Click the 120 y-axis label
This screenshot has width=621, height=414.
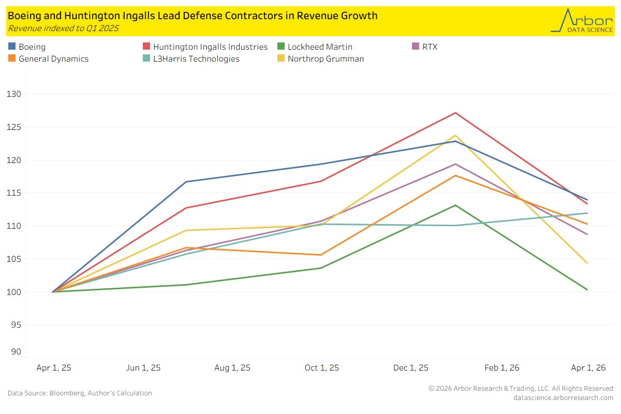(x=13, y=160)
